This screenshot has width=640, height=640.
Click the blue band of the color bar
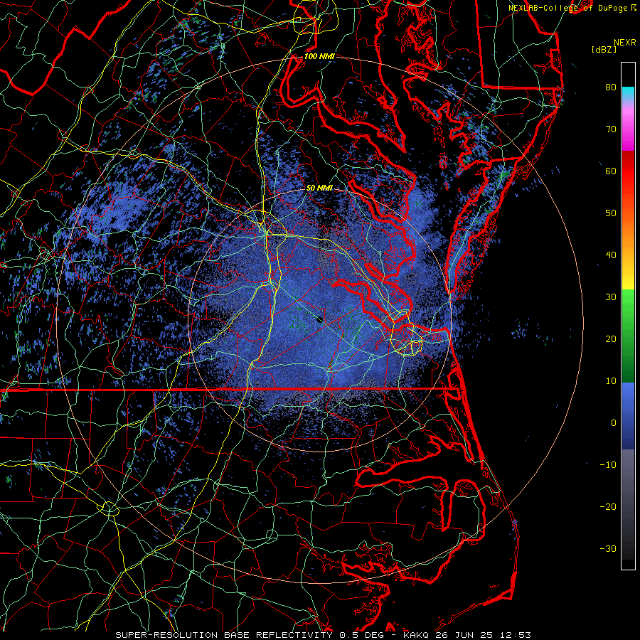tap(628, 415)
